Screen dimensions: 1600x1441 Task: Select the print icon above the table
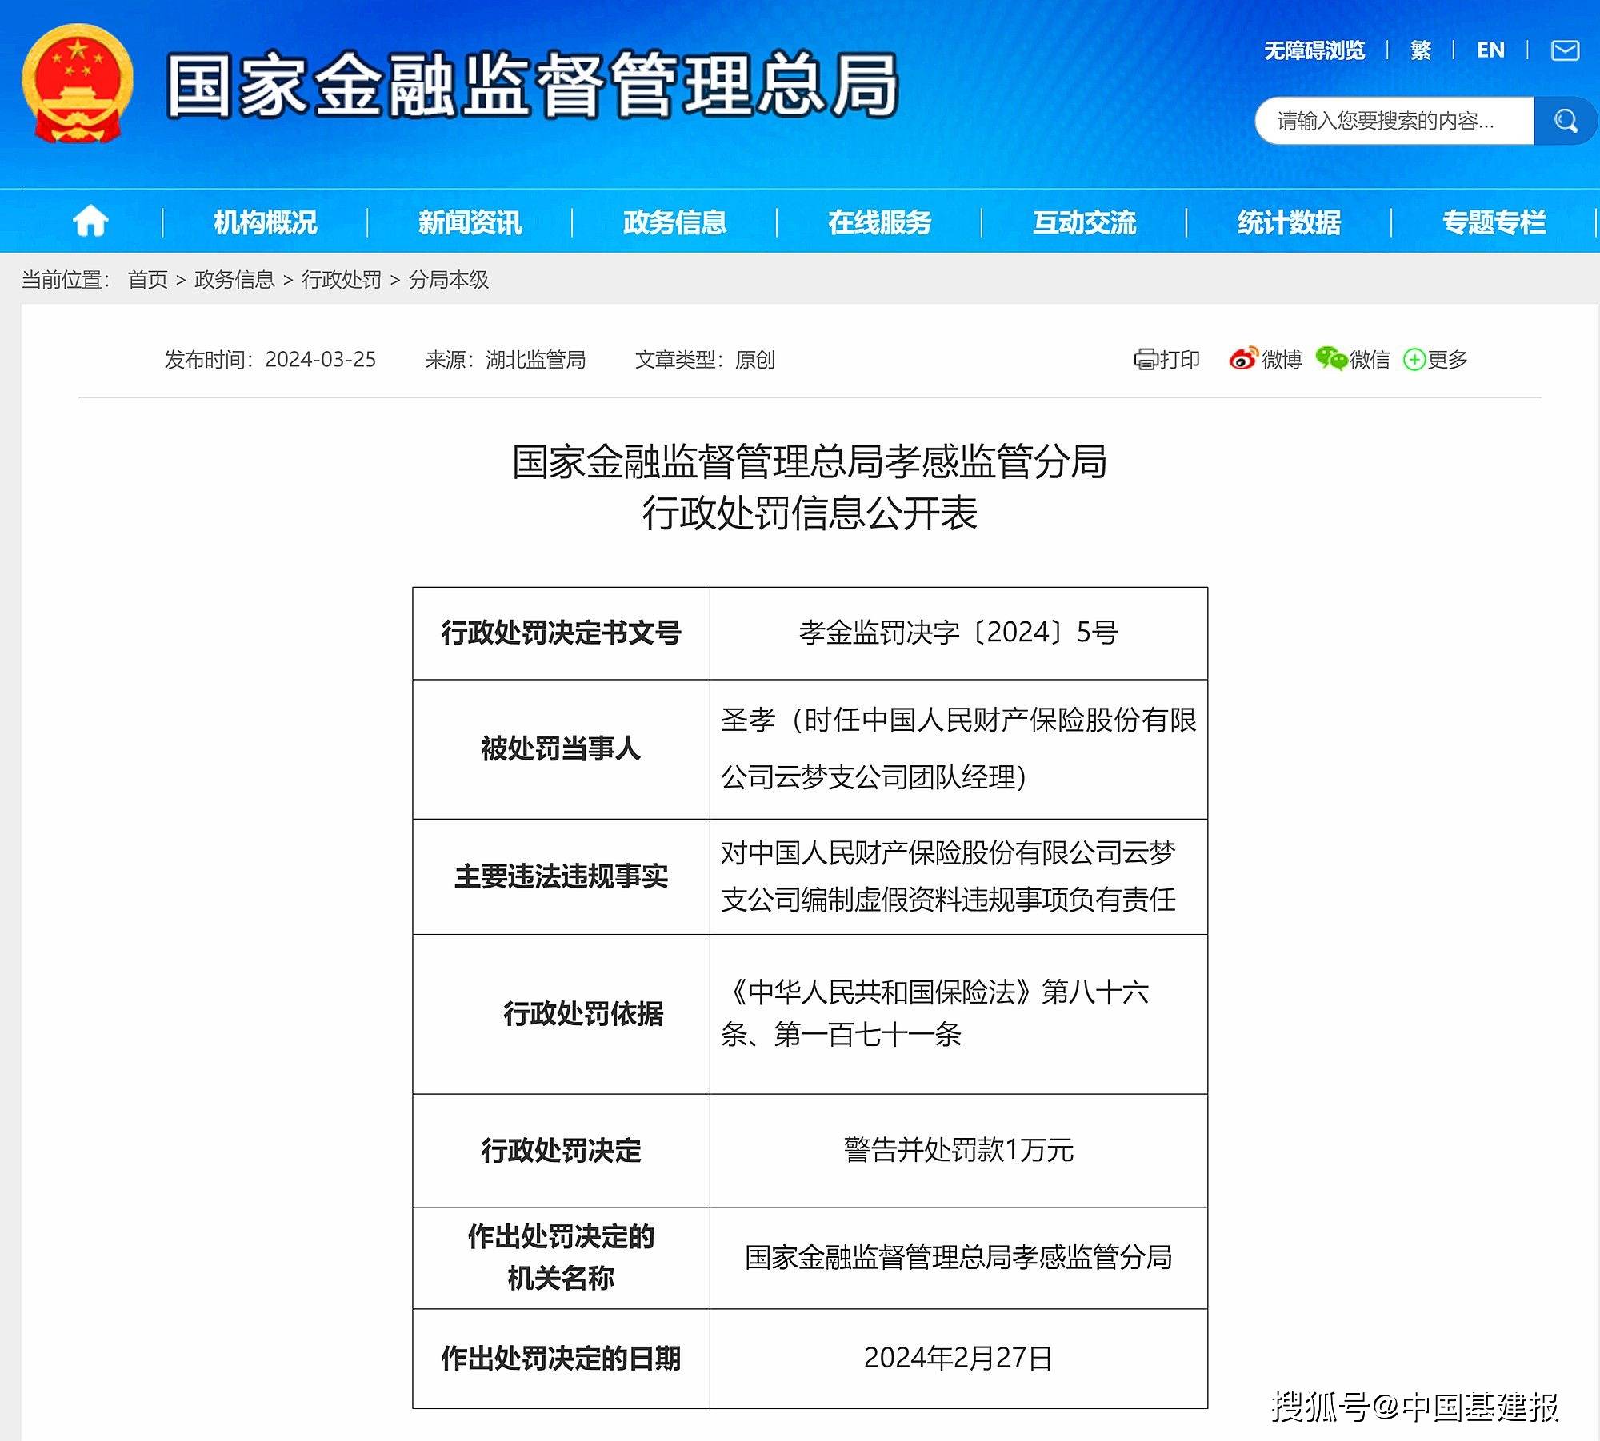tap(1147, 361)
